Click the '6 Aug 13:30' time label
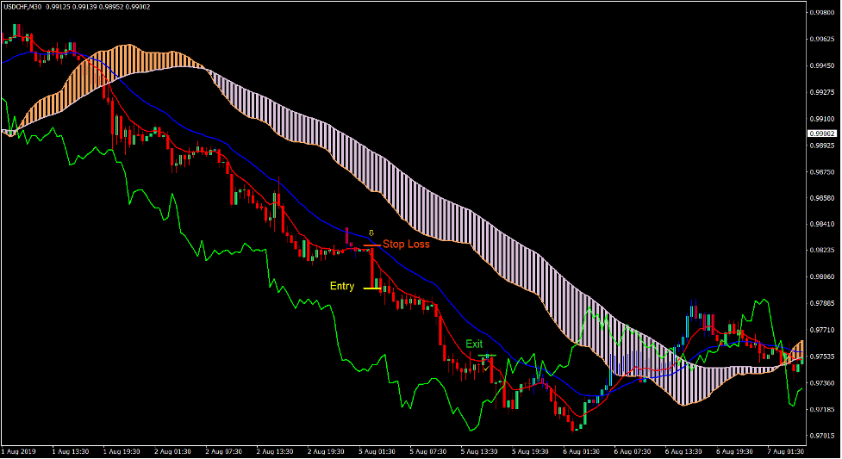Screen dimensions: 842x459 coord(683,451)
